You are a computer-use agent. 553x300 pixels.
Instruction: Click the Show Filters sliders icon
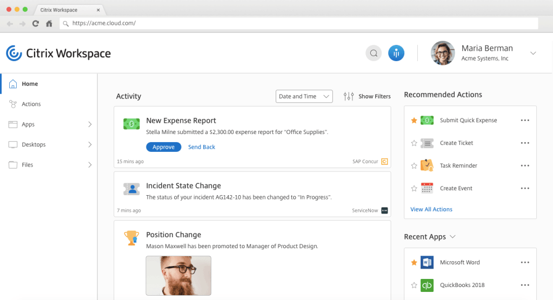(349, 96)
